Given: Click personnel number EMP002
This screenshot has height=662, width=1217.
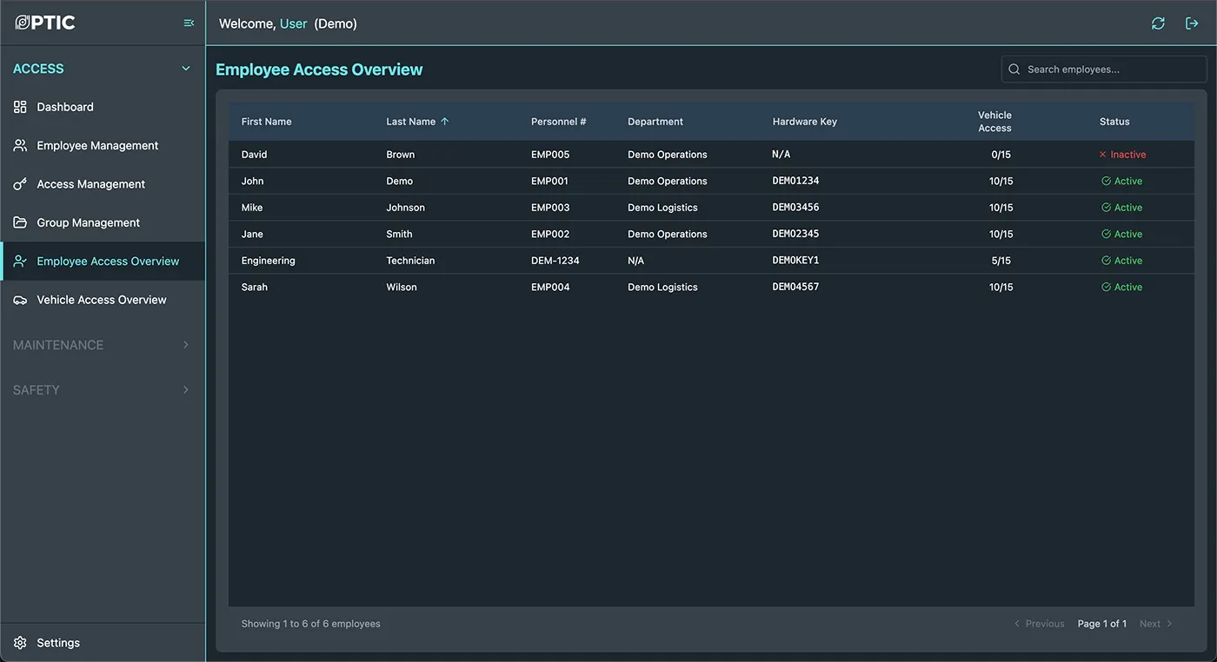Looking at the screenshot, I should tap(550, 234).
